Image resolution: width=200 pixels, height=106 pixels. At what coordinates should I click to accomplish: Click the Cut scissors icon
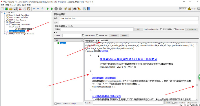20,9
